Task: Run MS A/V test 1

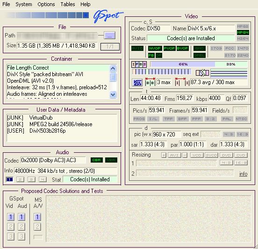Action: (37, 217)
